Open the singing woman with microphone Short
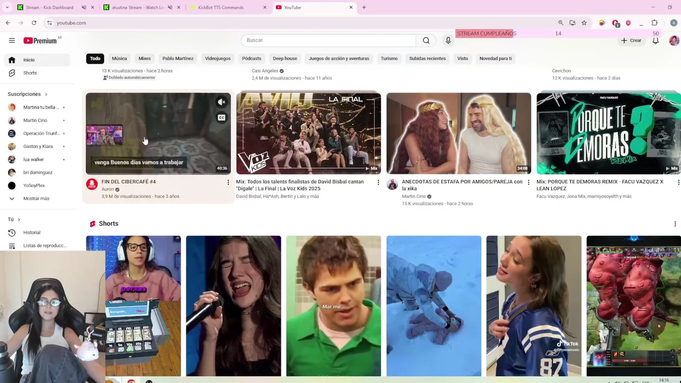Image resolution: width=681 pixels, height=383 pixels. [234, 306]
